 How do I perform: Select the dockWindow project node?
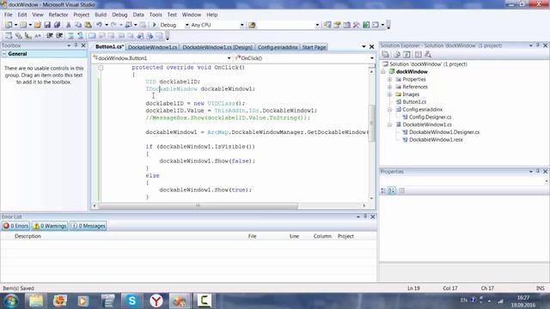click(x=412, y=72)
